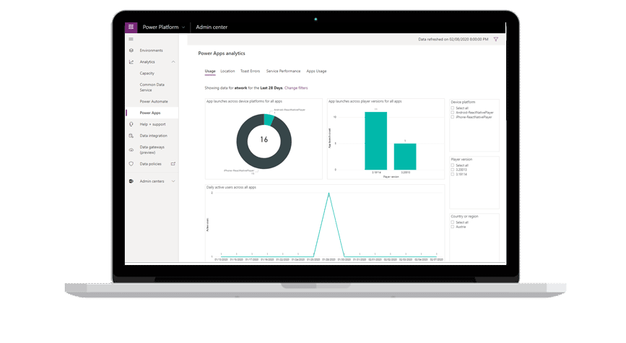Open the Power Platform dropdown chevron

tap(183, 27)
